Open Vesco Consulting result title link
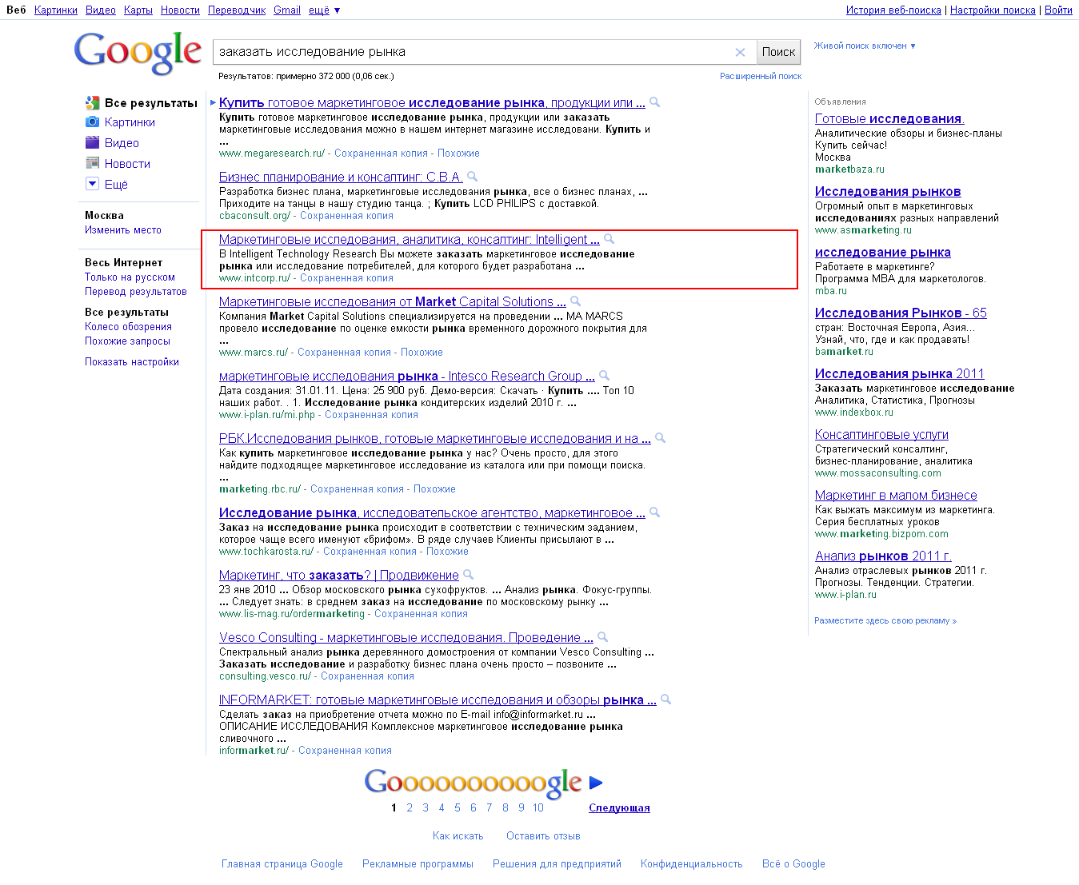The width and height of the screenshot is (1079, 885). 406,638
